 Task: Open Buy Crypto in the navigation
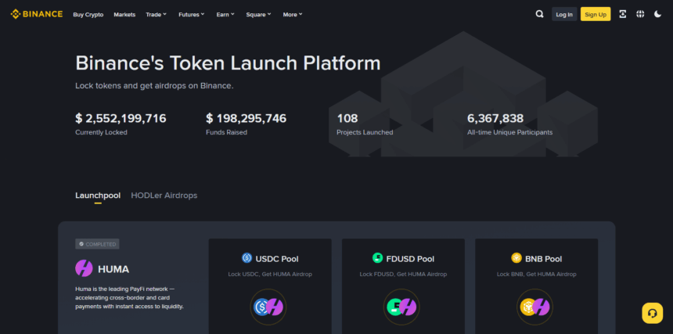[x=88, y=14]
